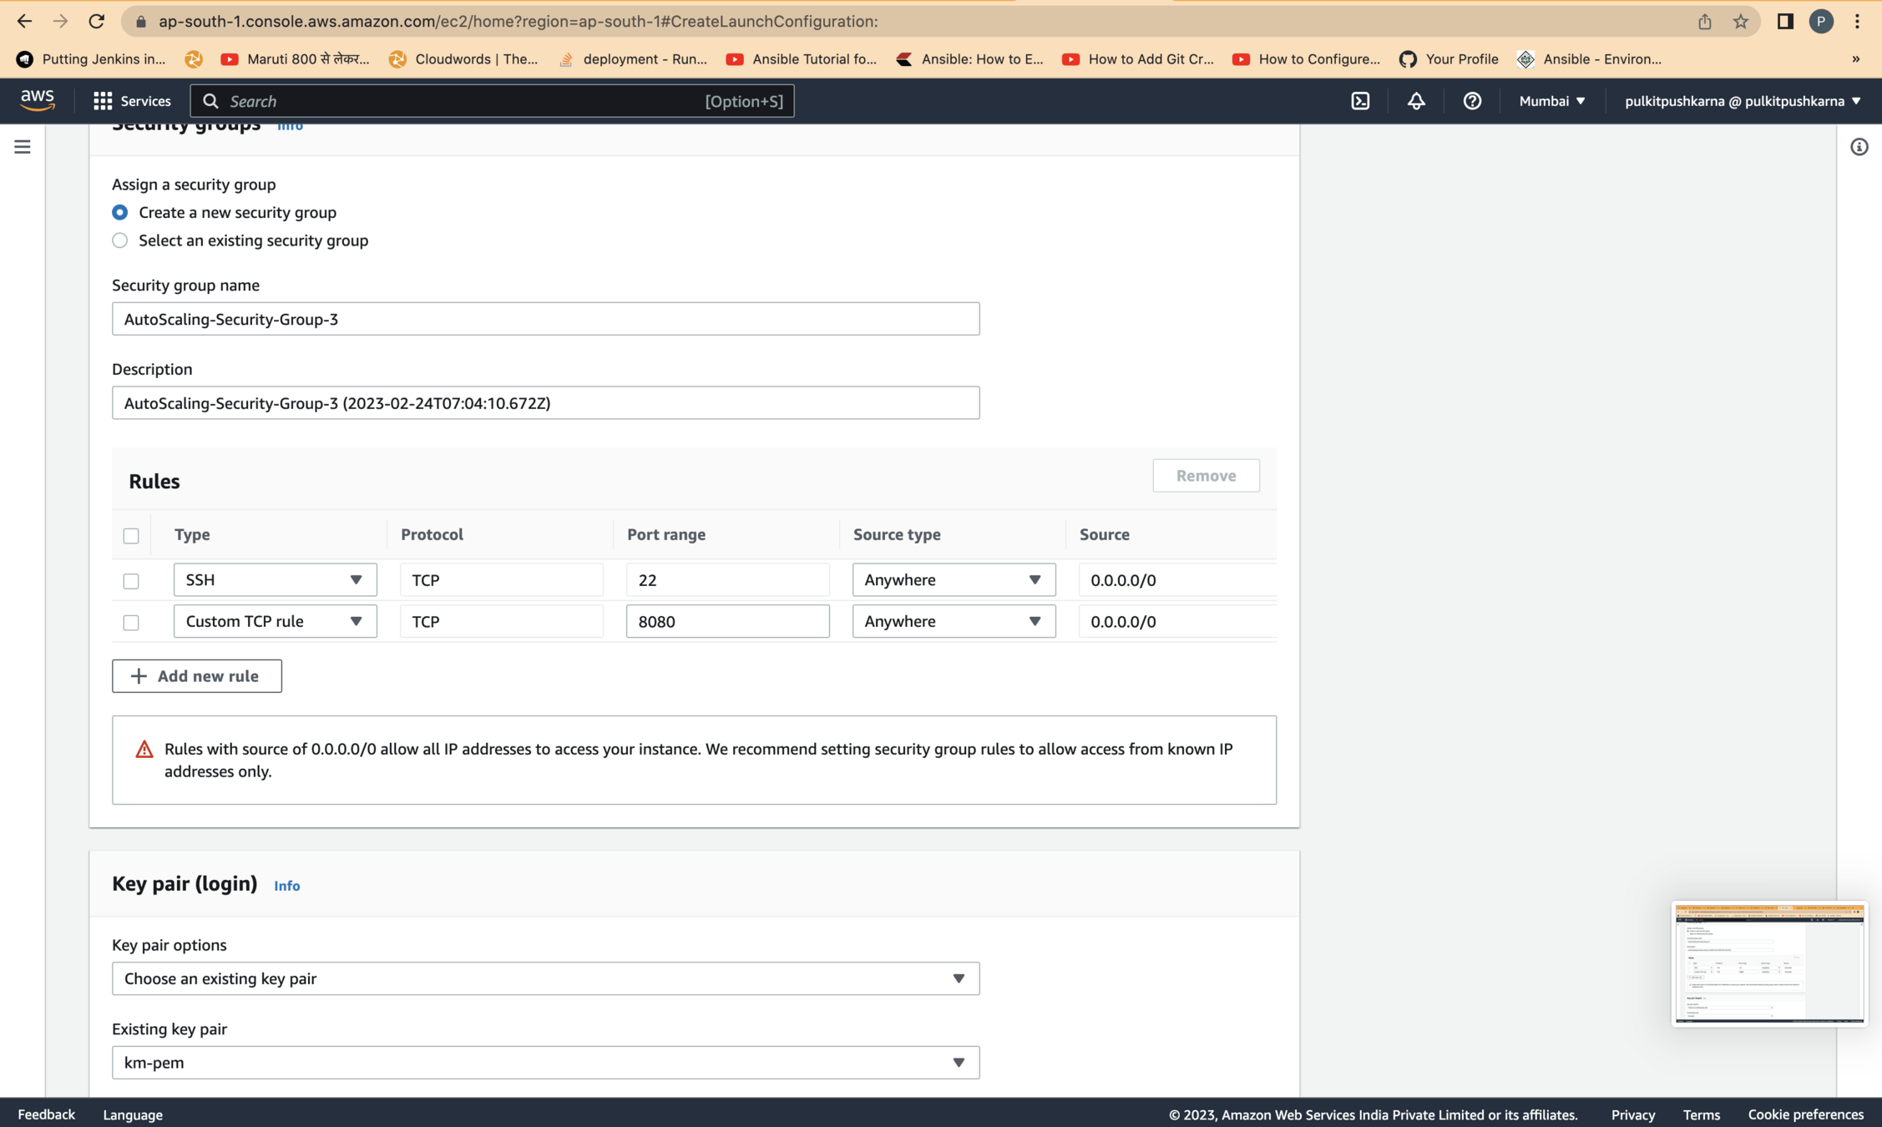
Task: Expand the Existing key pair km-pem dropdown
Action: coord(545,1063)
